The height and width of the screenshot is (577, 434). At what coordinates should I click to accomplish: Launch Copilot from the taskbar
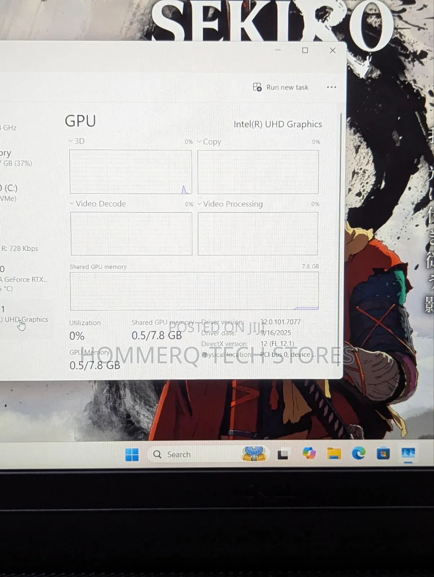(x=309, y=453)
